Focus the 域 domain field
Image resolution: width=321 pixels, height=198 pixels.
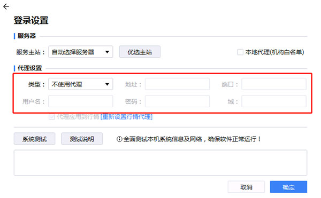point(274,101)
